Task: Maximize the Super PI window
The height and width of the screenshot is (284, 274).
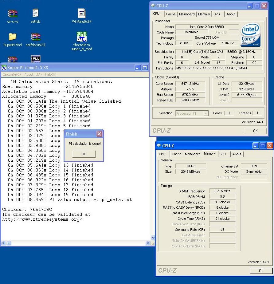Action: (145, 68)
